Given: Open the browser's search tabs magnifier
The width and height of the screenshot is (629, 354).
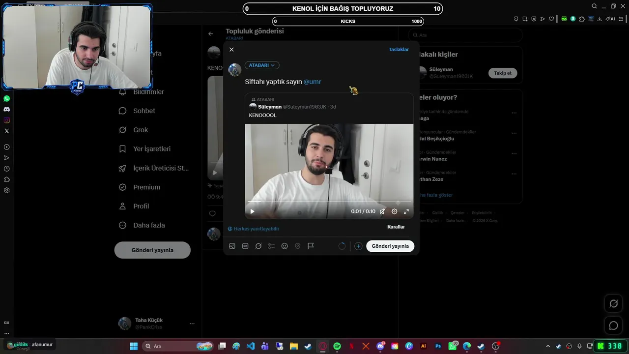Looking at the screenshot, I should point(594,6).
